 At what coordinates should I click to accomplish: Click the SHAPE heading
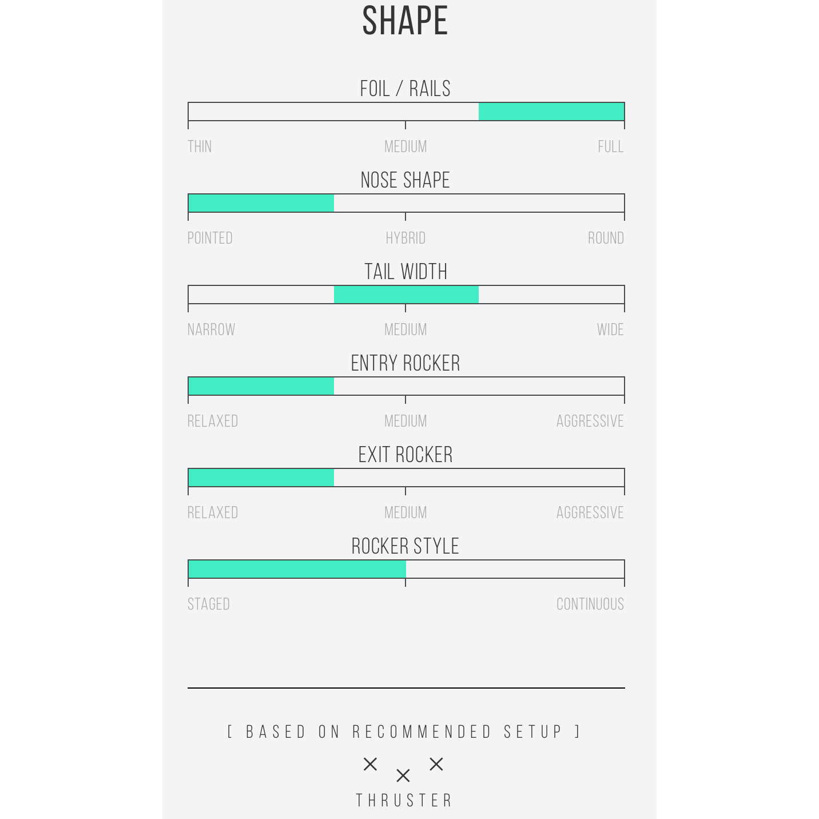click(405, 21)
